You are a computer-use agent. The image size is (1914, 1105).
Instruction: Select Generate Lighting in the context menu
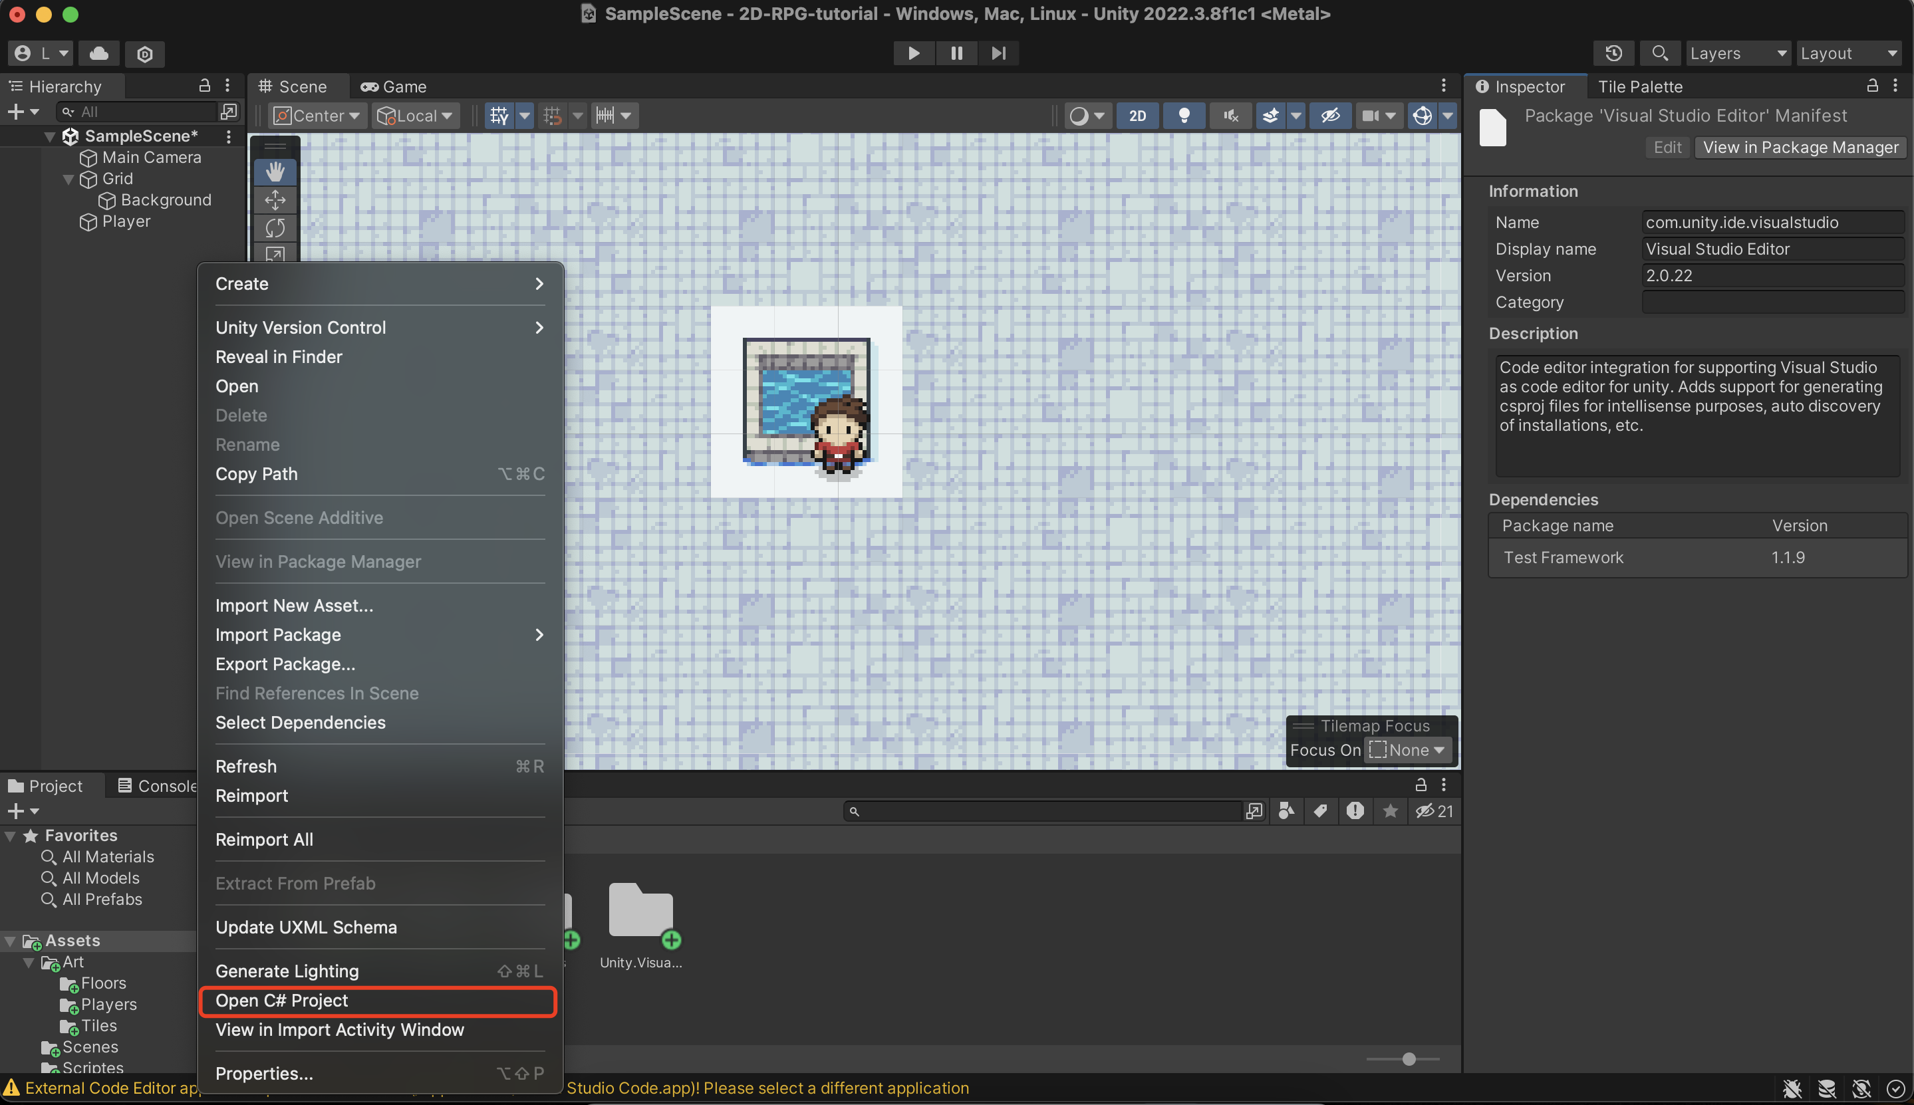(287, 971)
